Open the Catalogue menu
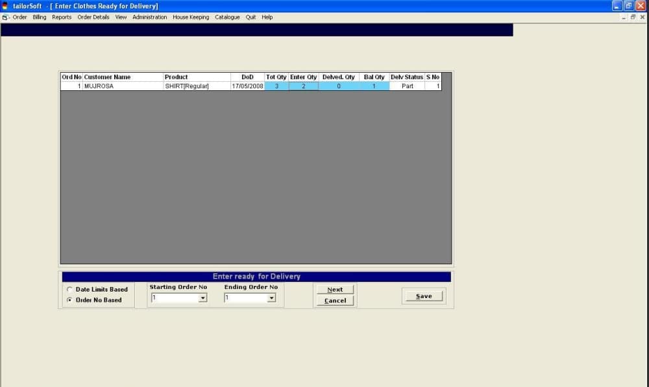 click(227, 18)
